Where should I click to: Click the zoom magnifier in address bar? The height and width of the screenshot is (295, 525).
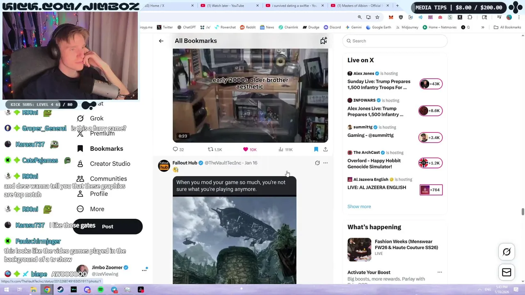tap(360, 17)
